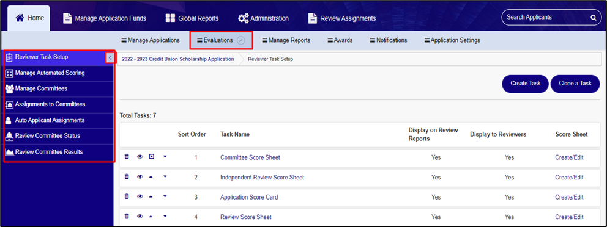Move Independent Review Score Sheet up
The height and width of the screenshot is (227, 607).
(x=151, y=176)
